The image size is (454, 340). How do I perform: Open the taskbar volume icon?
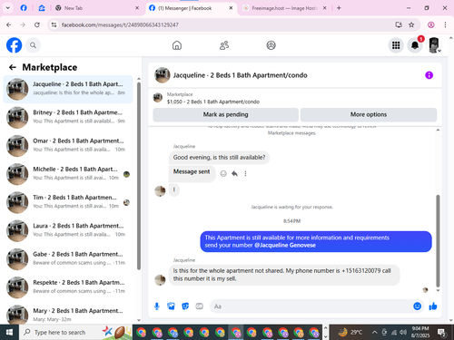coord(403,333)
